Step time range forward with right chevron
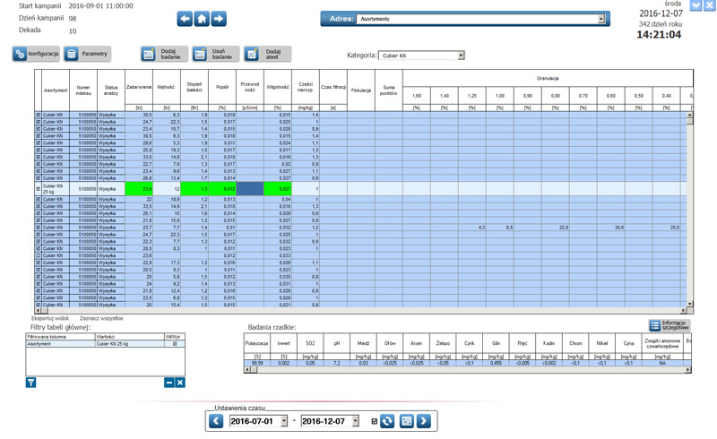The height and width of the screenshot is (439, 717). (423, 421)
